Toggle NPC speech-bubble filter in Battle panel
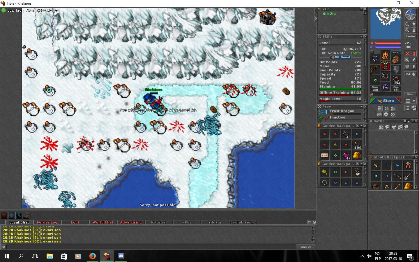419x262 pixels. coord(387,127)
